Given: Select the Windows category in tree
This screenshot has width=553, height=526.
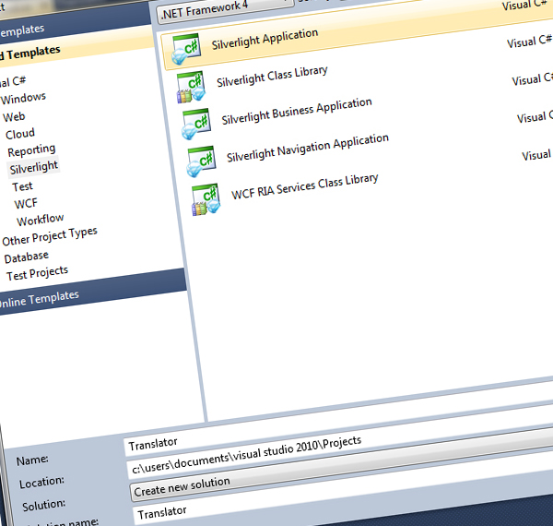Looking at the screenshot, I should [23, 98].
